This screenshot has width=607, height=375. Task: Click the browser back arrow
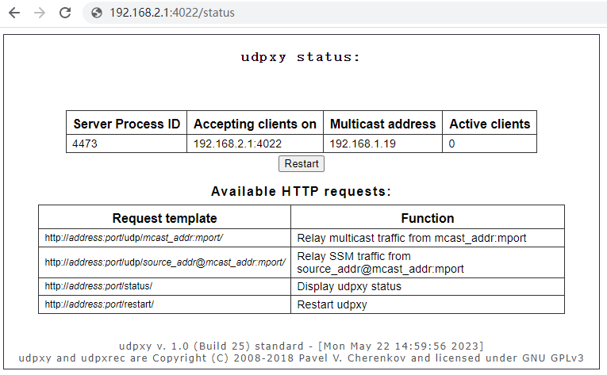tap(14, 13)
